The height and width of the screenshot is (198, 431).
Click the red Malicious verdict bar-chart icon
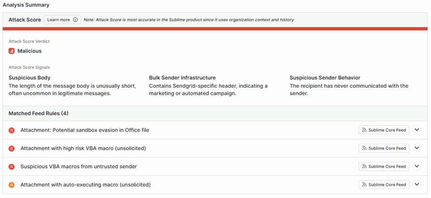click(11, 51)
